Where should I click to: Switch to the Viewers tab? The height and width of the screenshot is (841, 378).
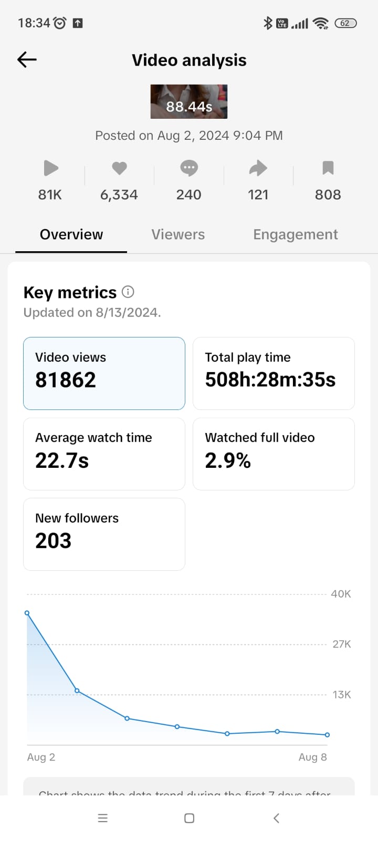178,234
